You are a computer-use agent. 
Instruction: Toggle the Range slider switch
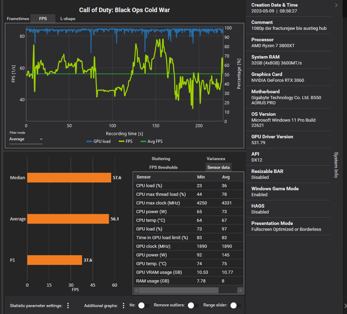(x=235, y=305)
